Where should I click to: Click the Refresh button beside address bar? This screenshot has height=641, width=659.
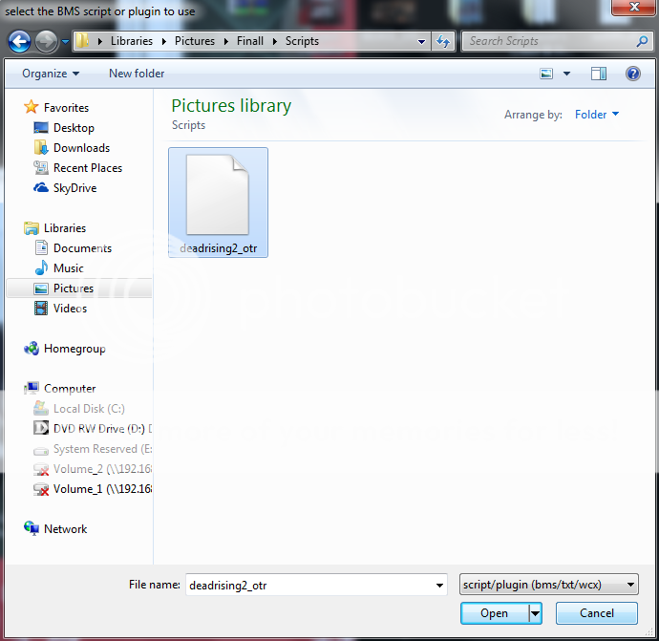click(x=443, y=42)
